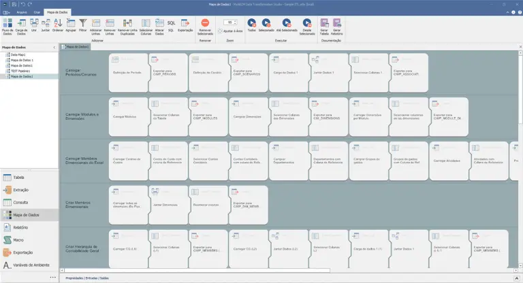Switch to the Criar ribbon tab
This screenshot has width=523, height=283.
coord(37,12)
